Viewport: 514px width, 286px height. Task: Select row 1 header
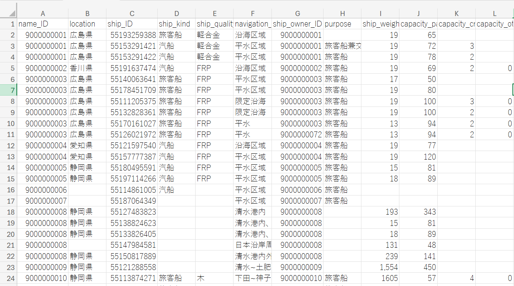point(9,24)
